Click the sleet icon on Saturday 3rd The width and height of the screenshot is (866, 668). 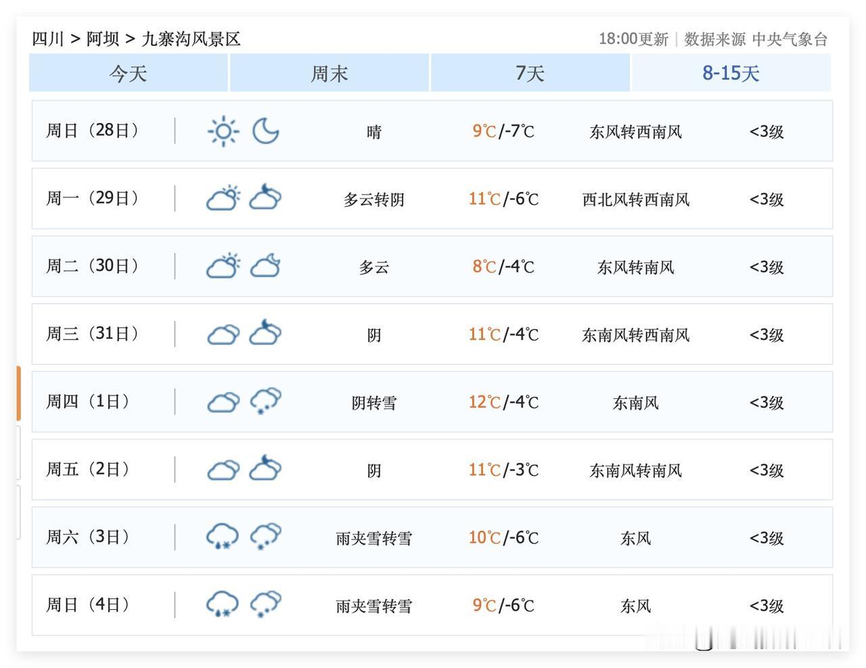(x=223, y=537)
